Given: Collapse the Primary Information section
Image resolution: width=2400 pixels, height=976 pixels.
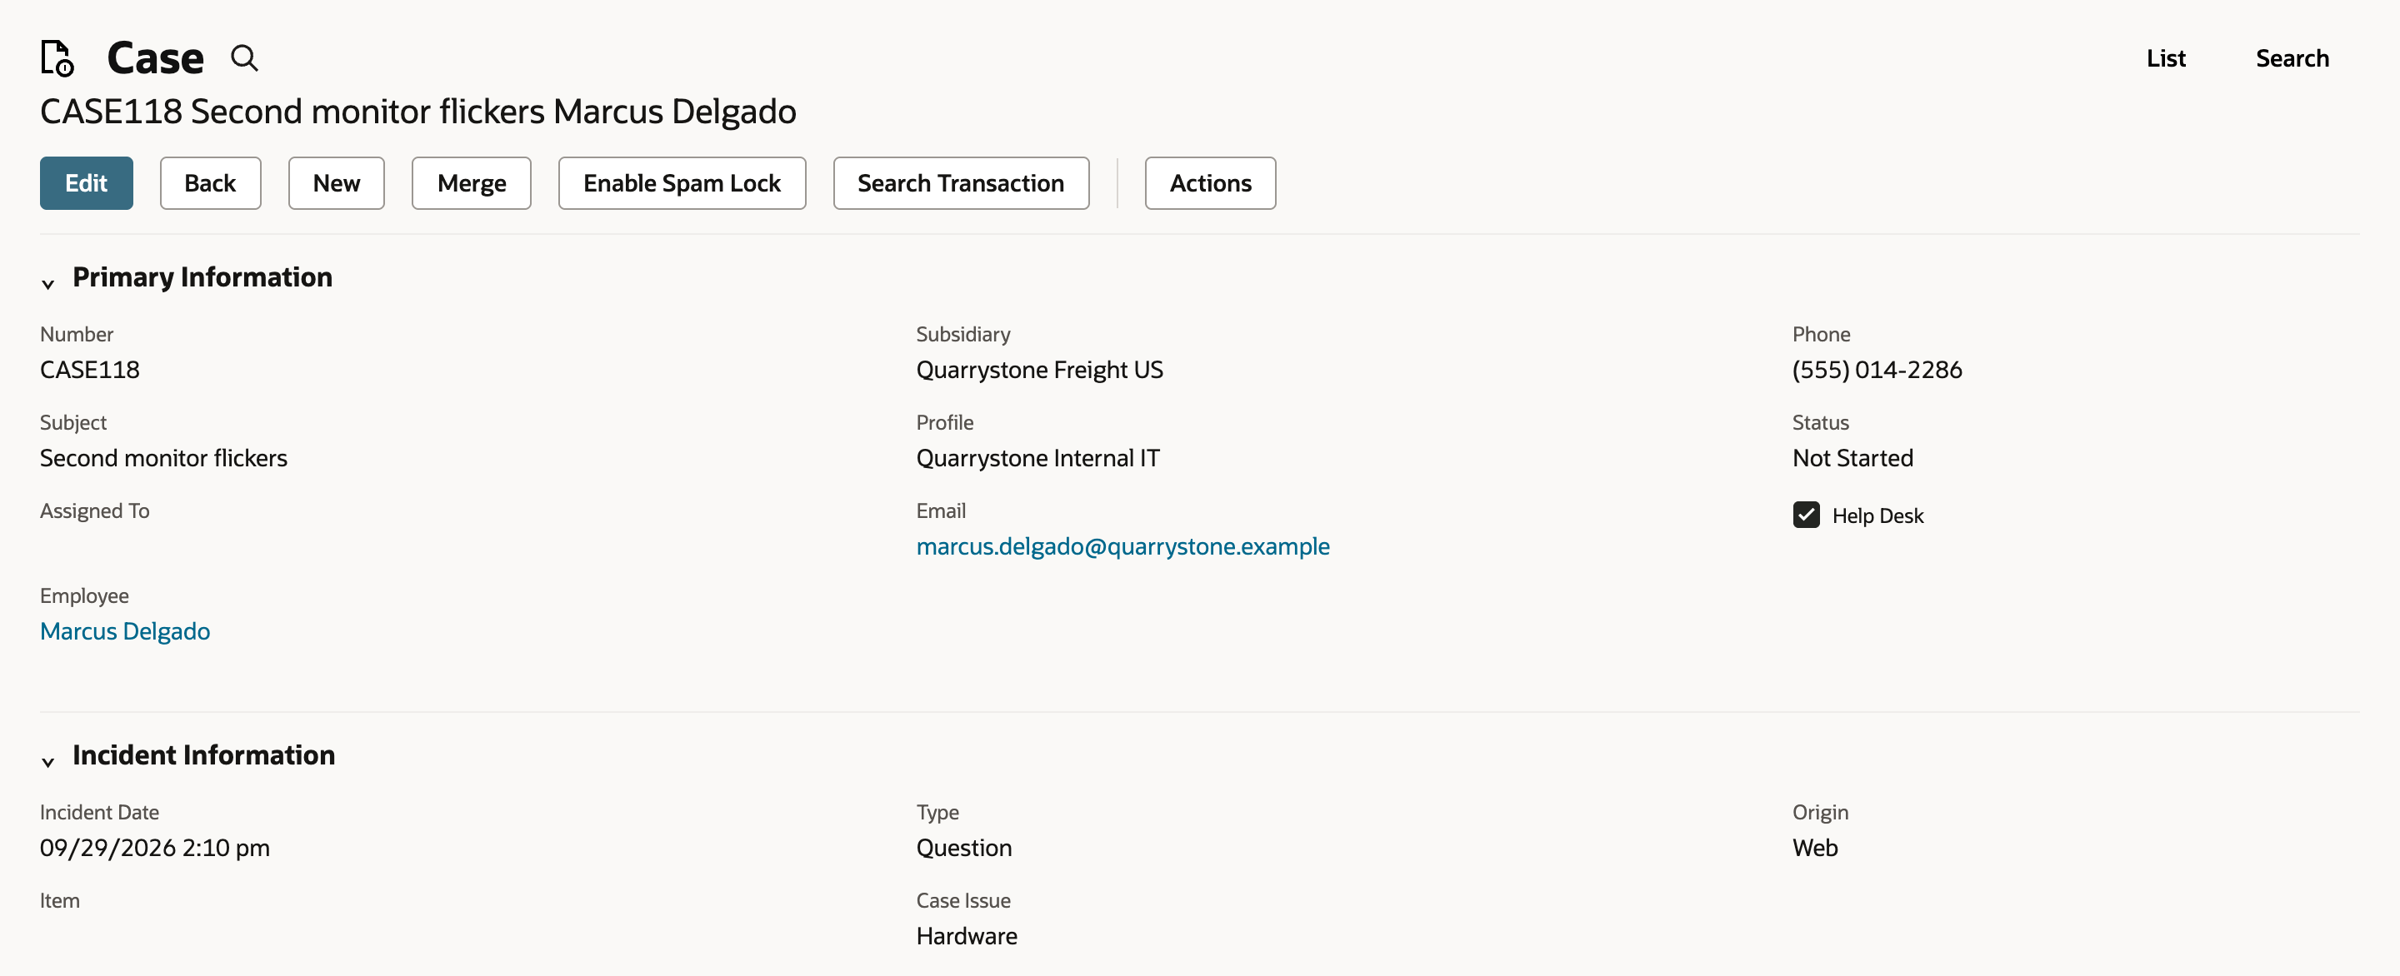Looking at the screenshot, I should (x=48, y=283).
